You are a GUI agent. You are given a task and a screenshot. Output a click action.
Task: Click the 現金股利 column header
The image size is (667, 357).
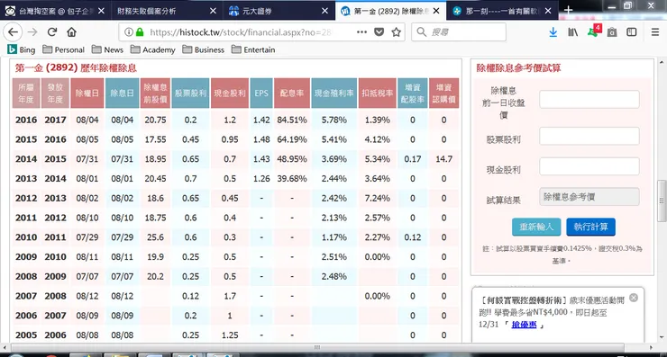[230, 93]
